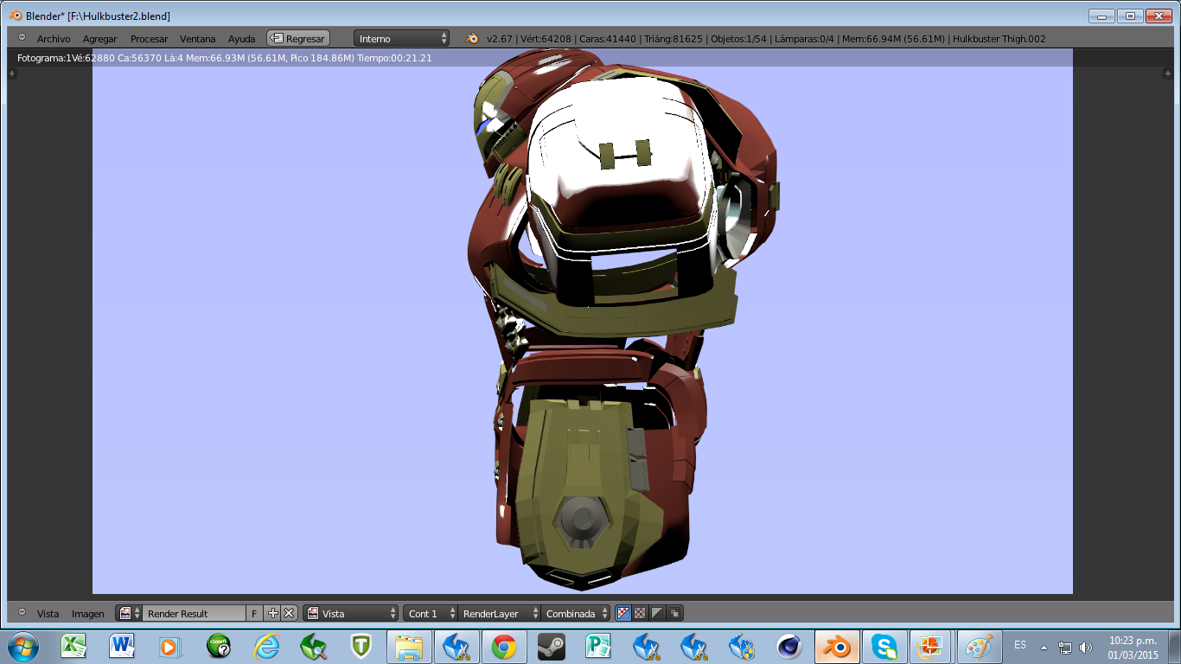
Task: Switch to the Blender taskbar button
Action: pyautogui.click(x=836, y=647)
